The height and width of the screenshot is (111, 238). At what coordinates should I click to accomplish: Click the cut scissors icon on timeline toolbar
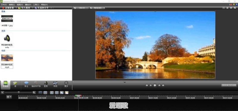coord(52,93)
